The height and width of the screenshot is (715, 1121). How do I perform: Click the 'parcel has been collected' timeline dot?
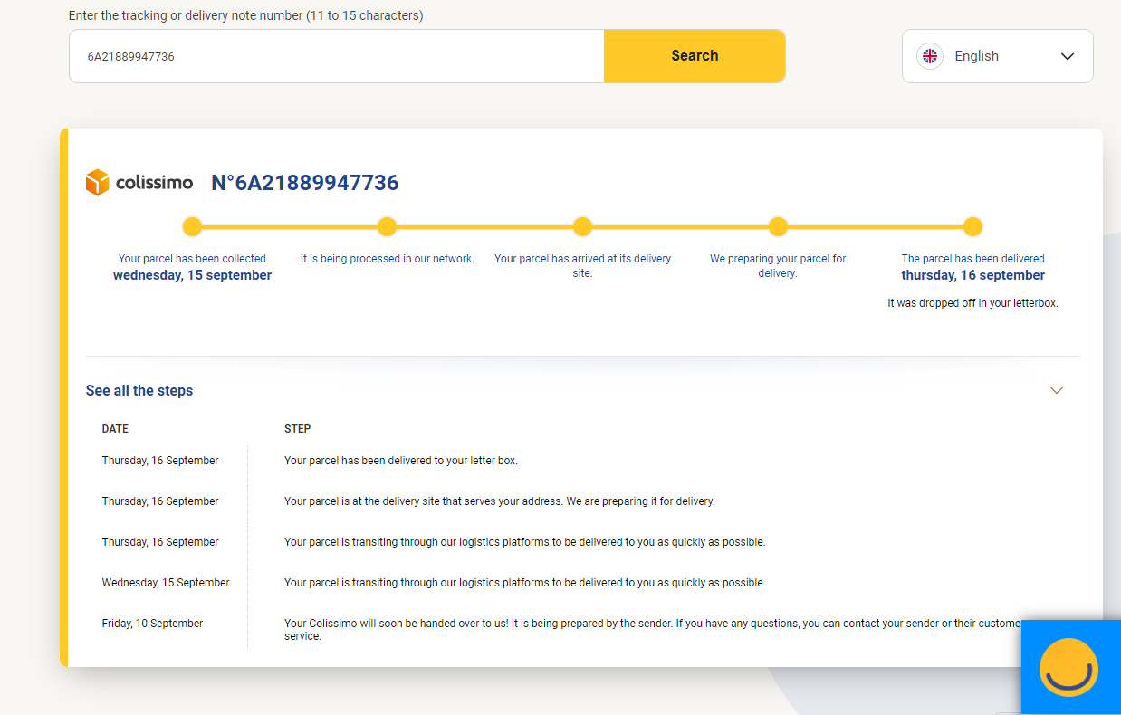[x=192, y=226]
